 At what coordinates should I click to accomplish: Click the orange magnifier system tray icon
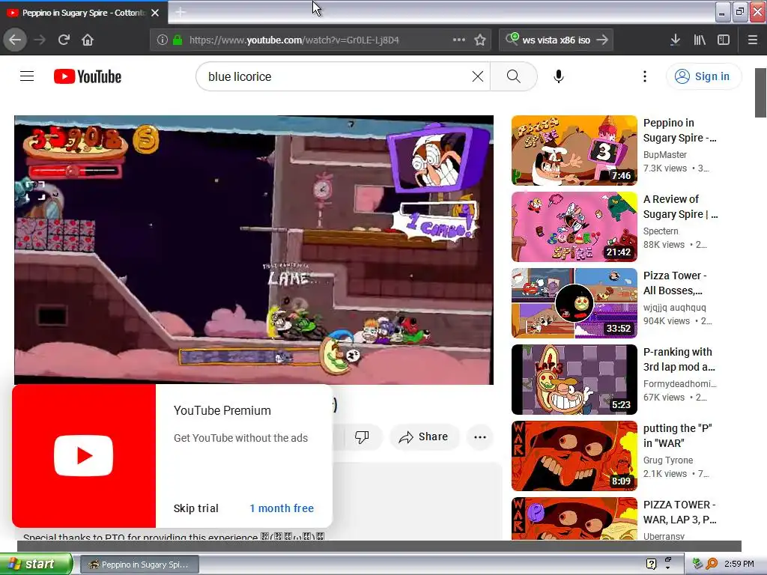(x=712, y=564)
